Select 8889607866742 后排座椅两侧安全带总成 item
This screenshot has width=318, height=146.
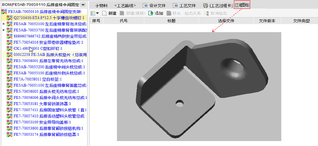tap(50, 36)
